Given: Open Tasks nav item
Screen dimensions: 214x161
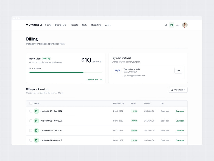Looking at the screenshot, I should pyautogui.click(x=85, y=25).
